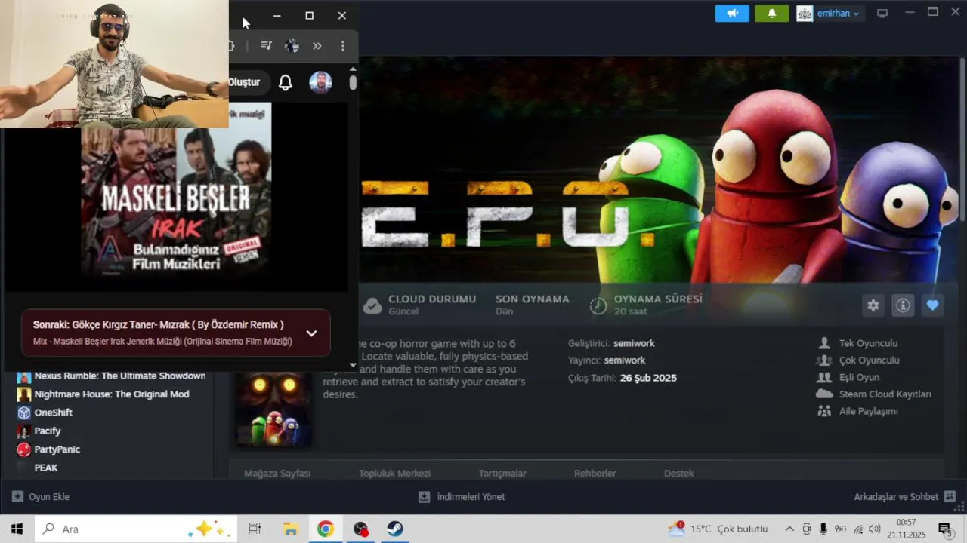
Task: Click the Tek Oyunculu feature link
Action: 868,343
